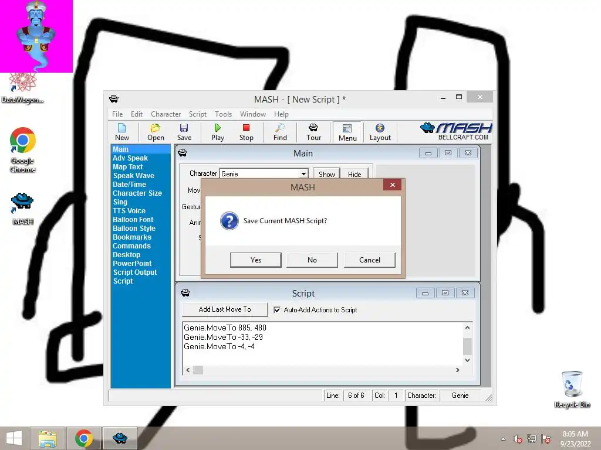Toggle the Menu panel toolbar button
601x450 pixels.
(347, 132)
